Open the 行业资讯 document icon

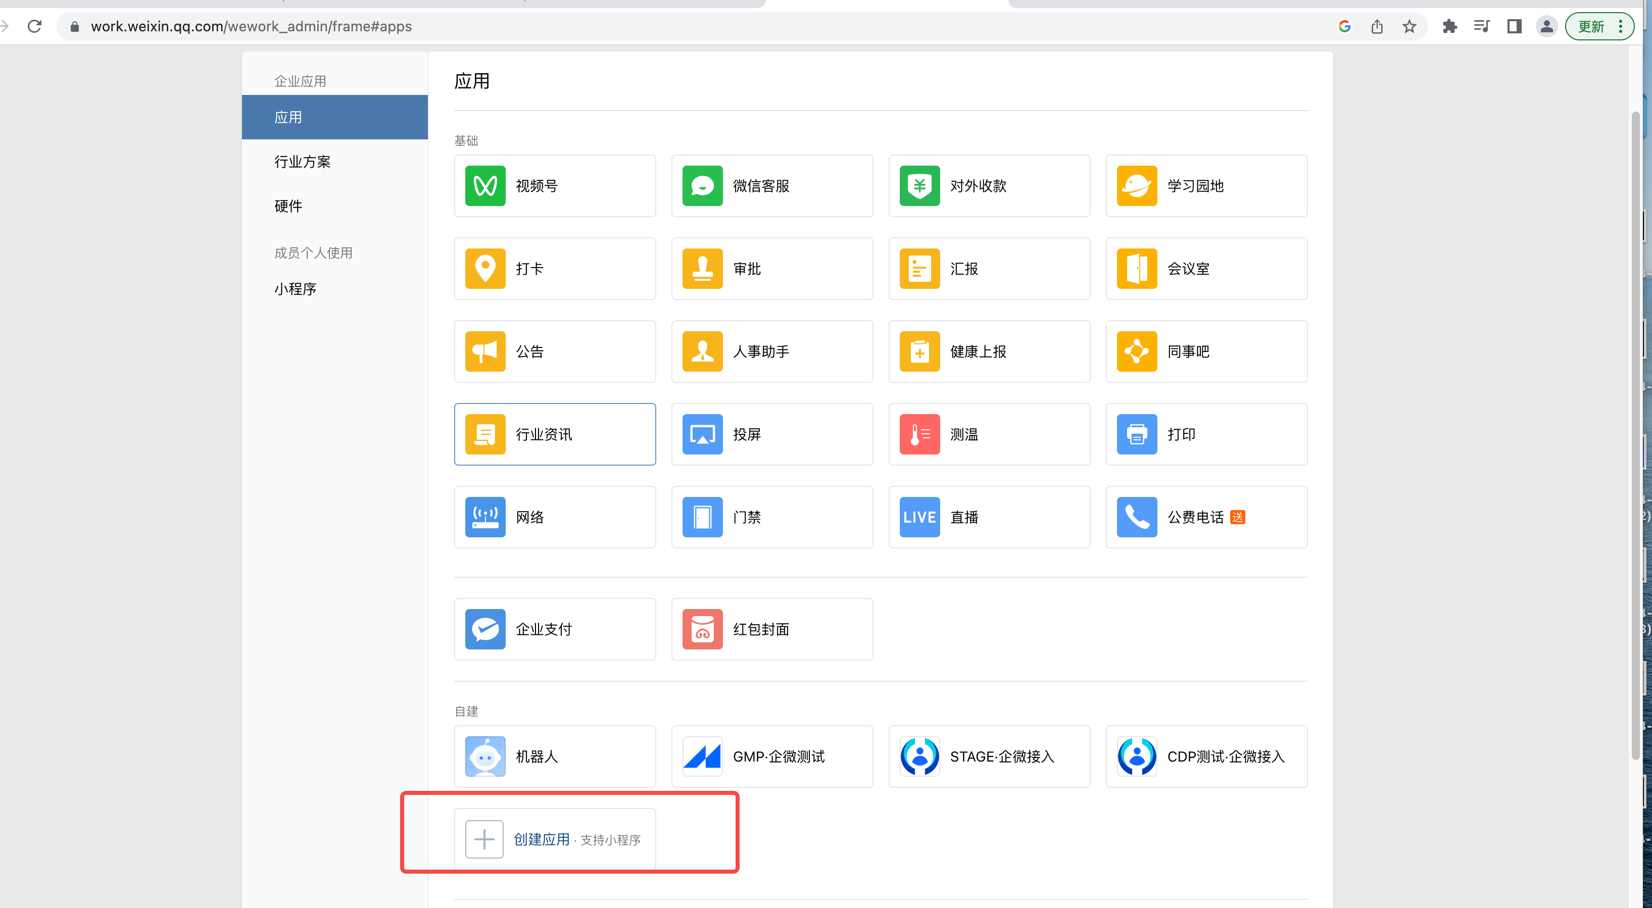pyautogui.click(x=485, y=434)
